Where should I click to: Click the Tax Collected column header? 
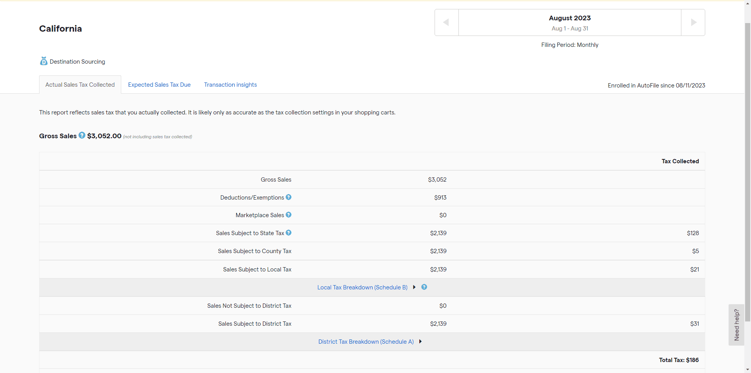pos(680,161)
